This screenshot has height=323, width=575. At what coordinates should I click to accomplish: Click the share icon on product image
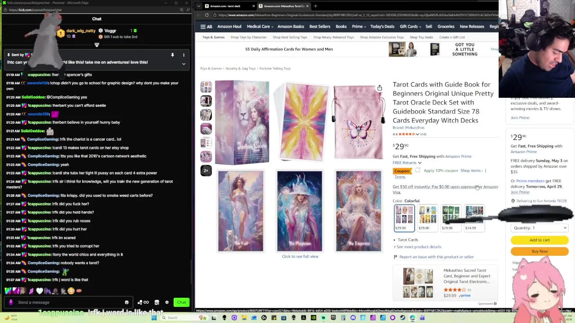[x=380, y=88]
